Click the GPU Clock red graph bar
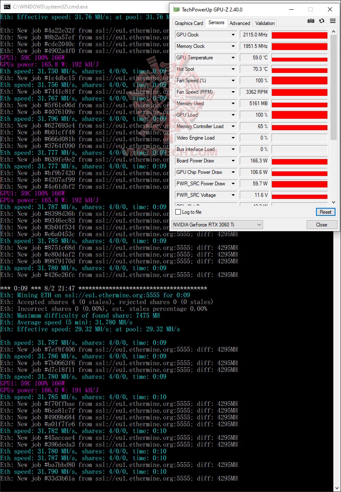The height and width of the screenshot is (492, 341). point(299,35)
